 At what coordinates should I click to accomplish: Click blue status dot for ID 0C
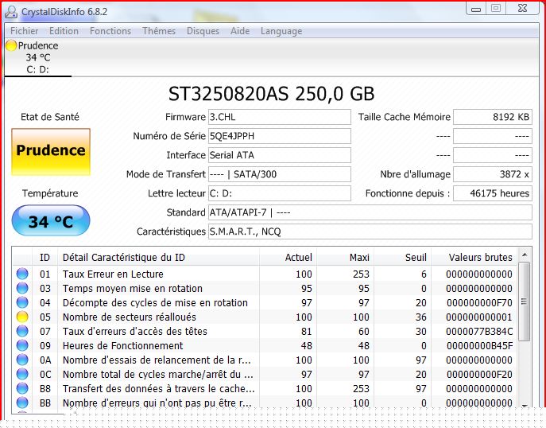22,374
